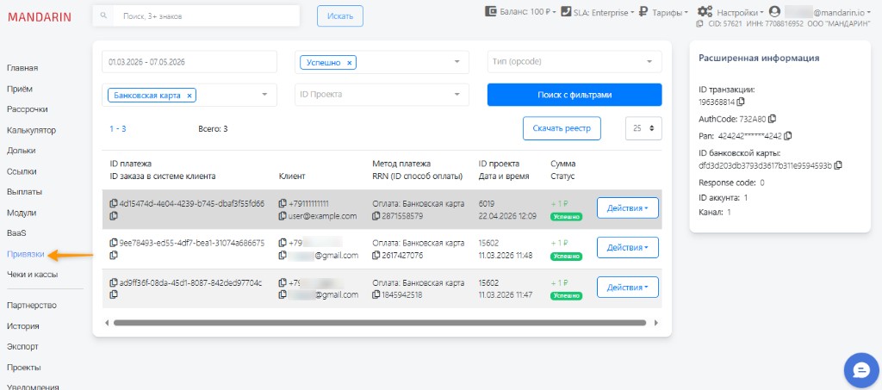The width and height of the screenshot is (882, 390).
Task: Expand the Тарифы dropdown
Action: pyautogui.click(x=670, y=12)
